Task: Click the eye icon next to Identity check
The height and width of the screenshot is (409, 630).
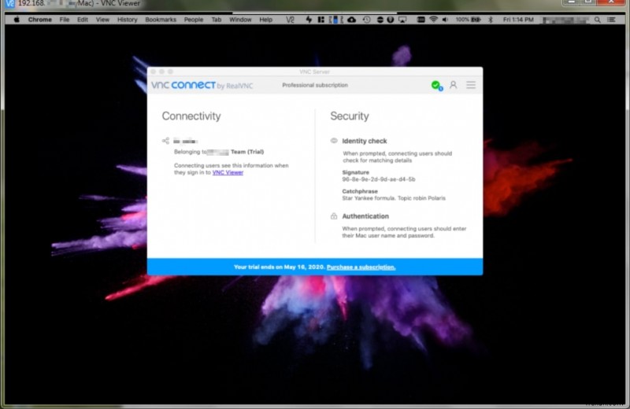Action: [x=334, y=141]
